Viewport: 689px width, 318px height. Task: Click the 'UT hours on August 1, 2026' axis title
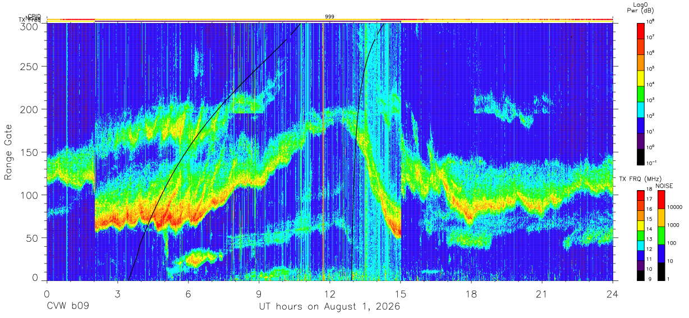(329, 307)
